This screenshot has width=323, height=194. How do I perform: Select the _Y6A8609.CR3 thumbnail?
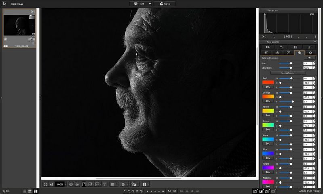click(x=19, y=29)
